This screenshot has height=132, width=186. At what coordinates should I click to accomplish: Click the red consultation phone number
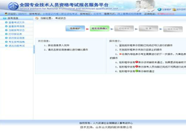click(x=166, y=14)
